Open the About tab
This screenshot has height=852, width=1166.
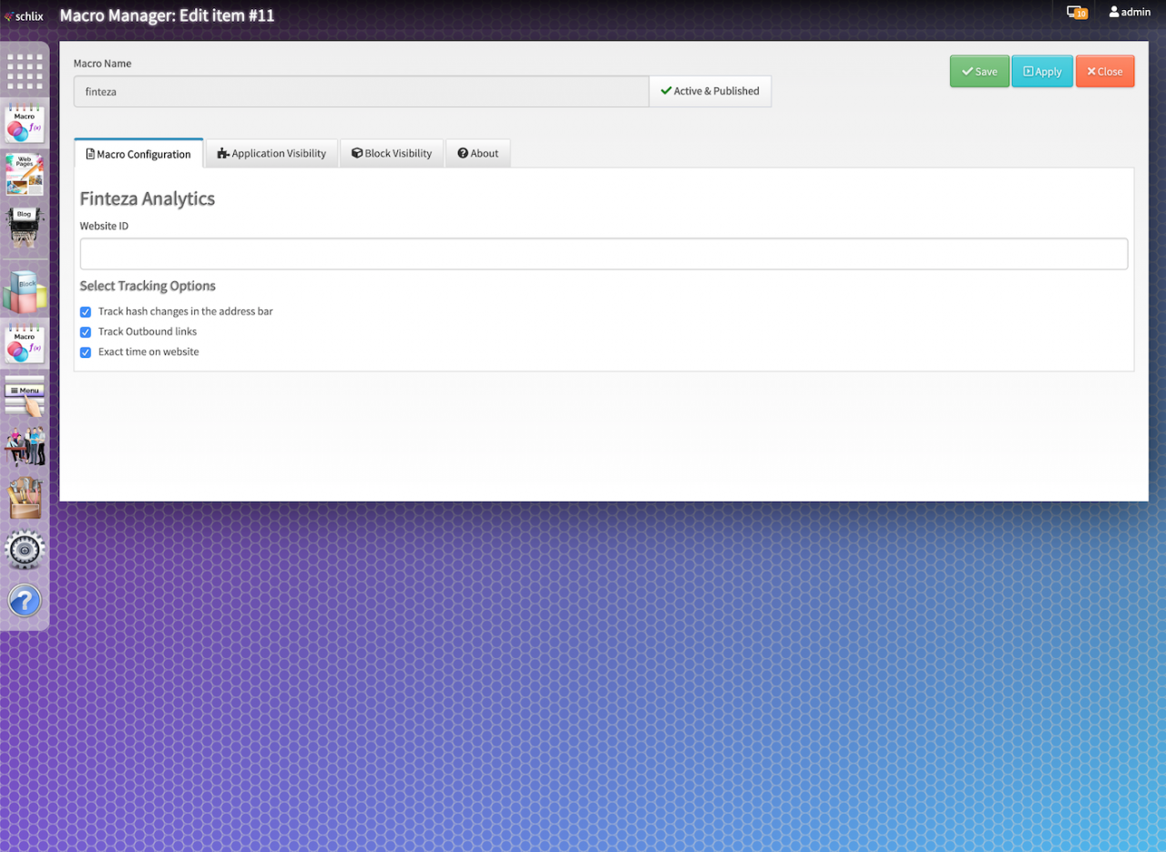pyautogui.click(x=478, y=153)
